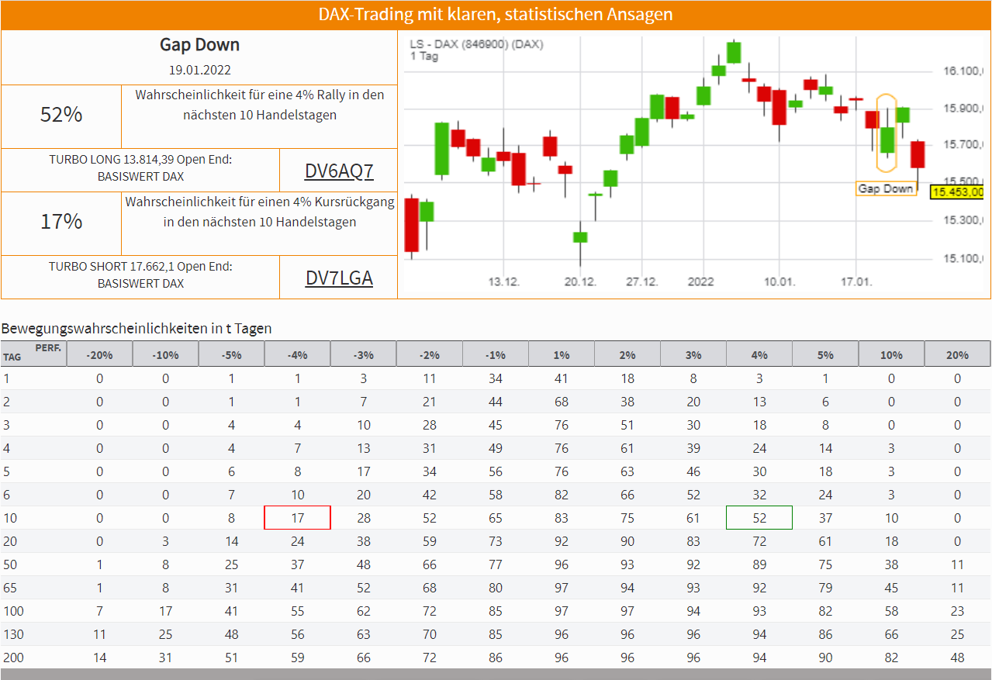
Task: Open the DV7LGA turbo short link
Action: click(x=339, y=278)
